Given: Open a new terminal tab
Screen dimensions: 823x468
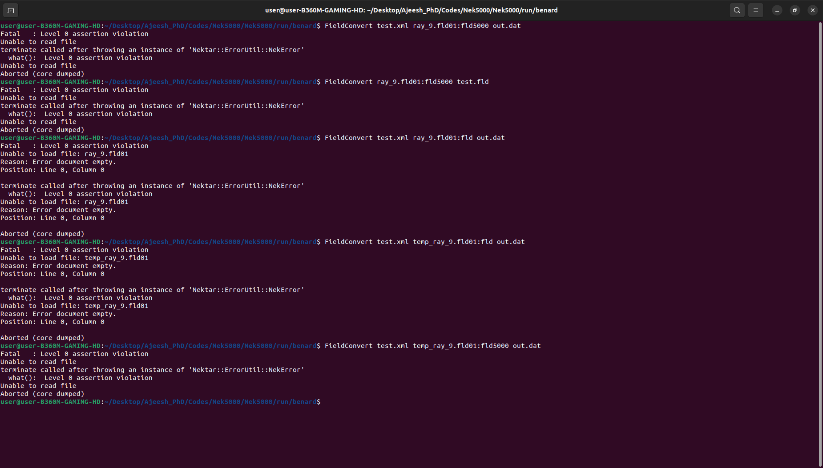Looking at the screenshot, I should pos(11,10).
